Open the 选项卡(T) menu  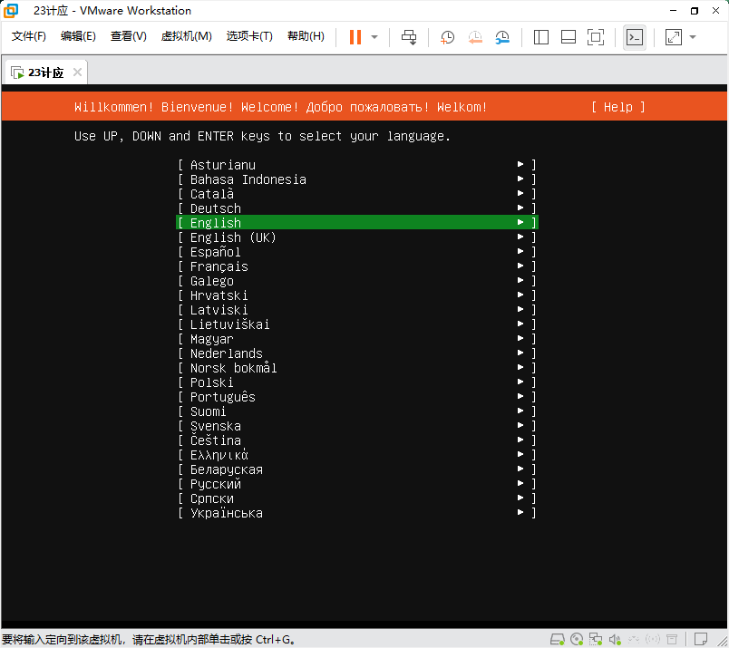click(249, 36)
